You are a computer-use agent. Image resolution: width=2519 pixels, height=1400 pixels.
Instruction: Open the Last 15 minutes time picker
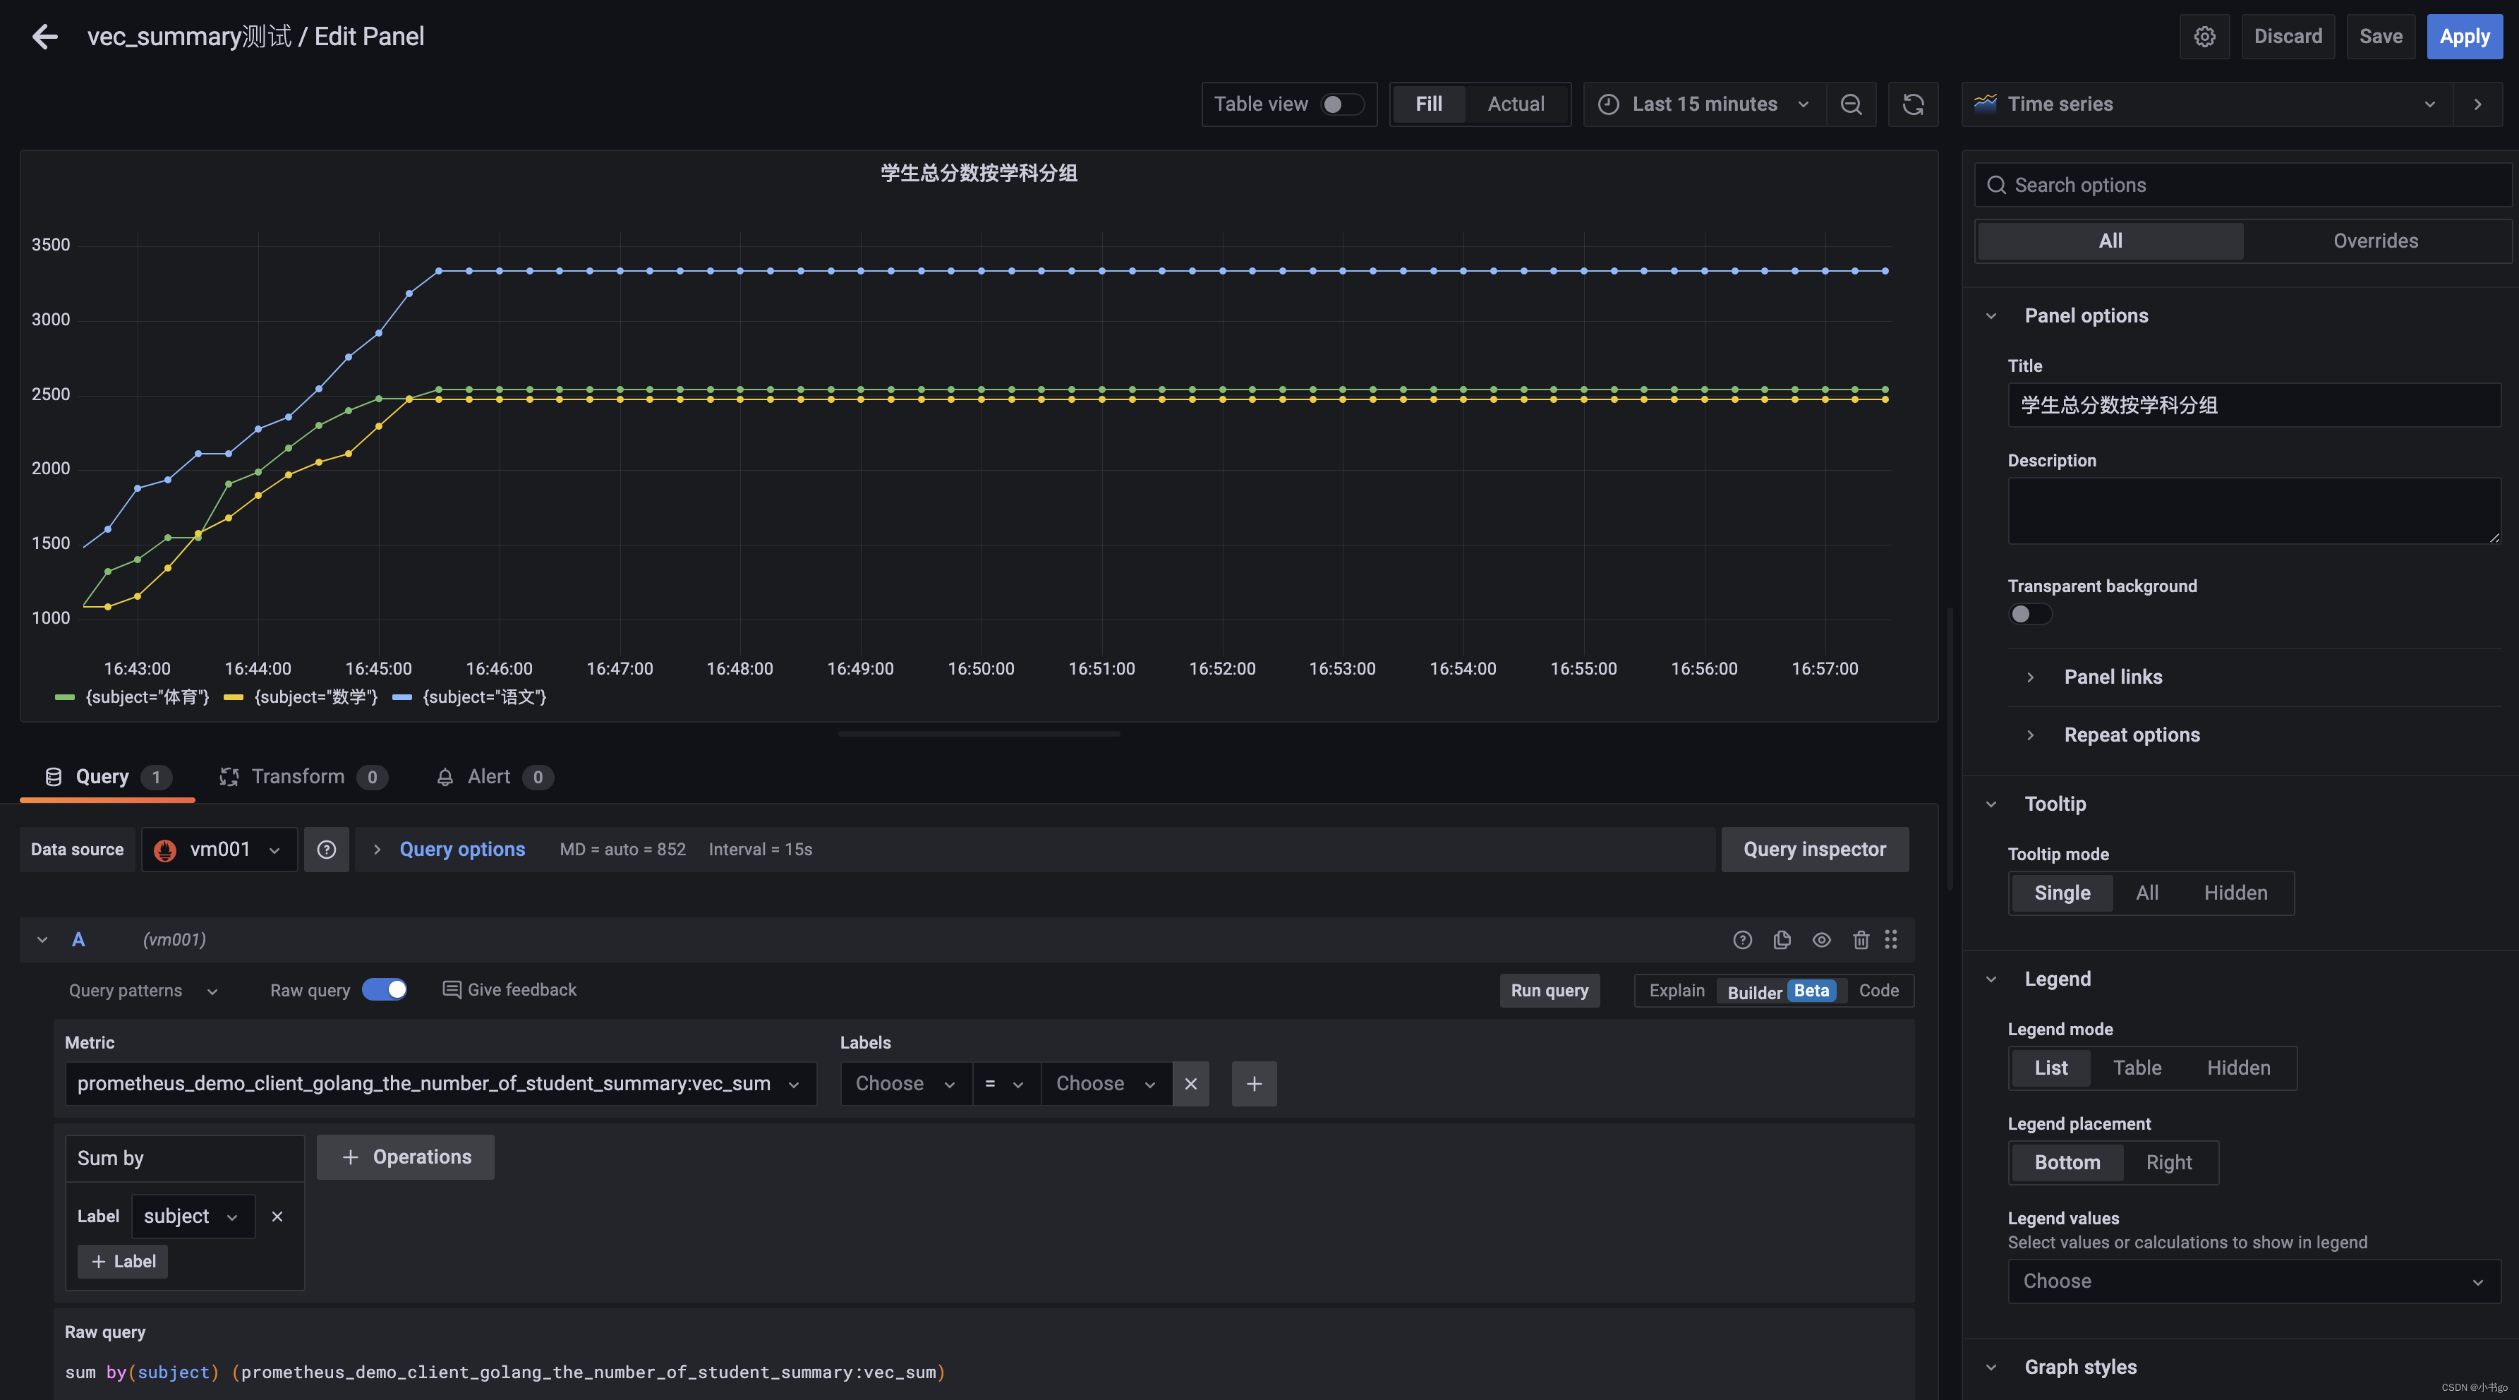1703,104
